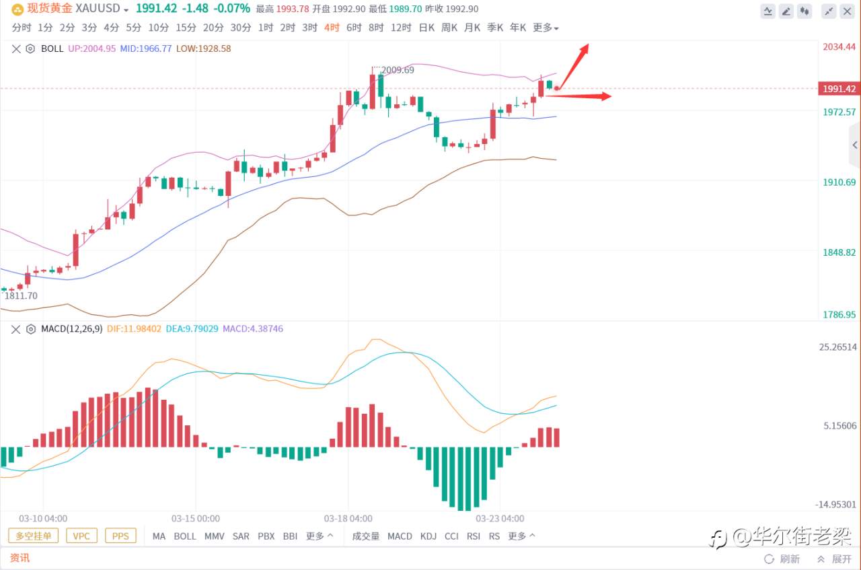Open the XAUUSD symbol dropdown arrow

[126, 10]
